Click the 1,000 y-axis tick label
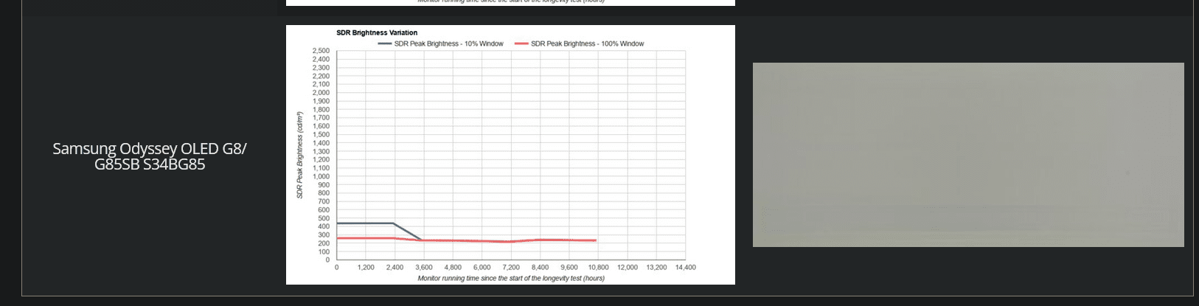The height and width of the screenshot is (306, 1199). point(321,176)
